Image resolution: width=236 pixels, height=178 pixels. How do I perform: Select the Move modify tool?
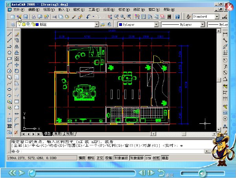(17, 65)
